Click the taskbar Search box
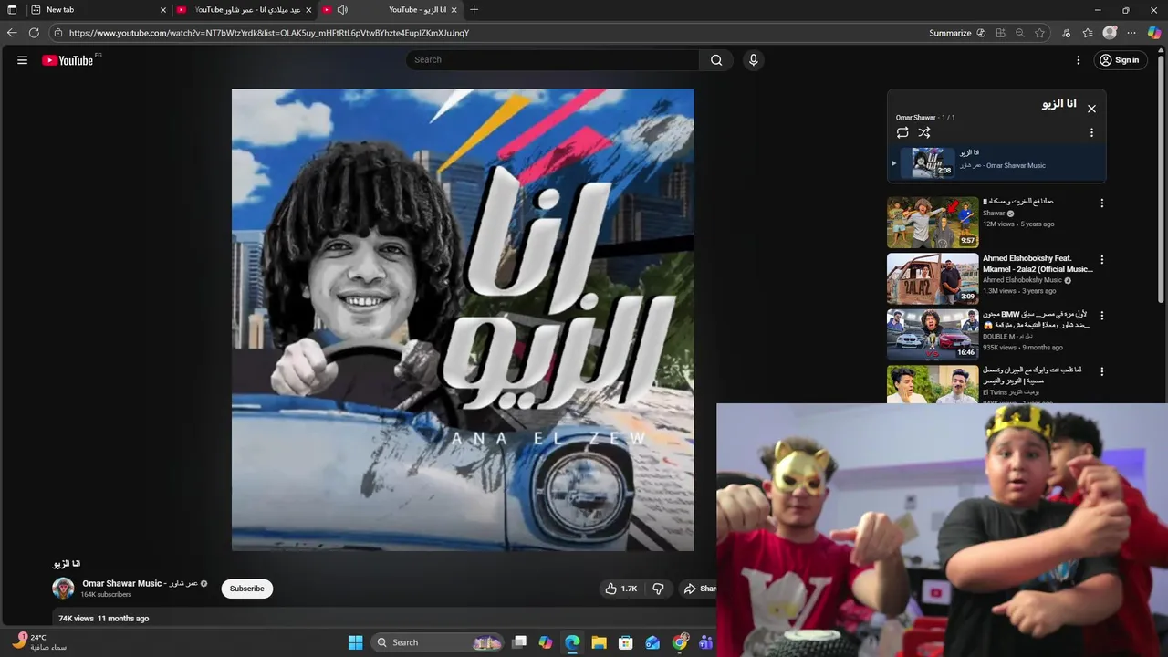Image resolution: width=1168 pixels, height=657 pixels. coord(439,642)
